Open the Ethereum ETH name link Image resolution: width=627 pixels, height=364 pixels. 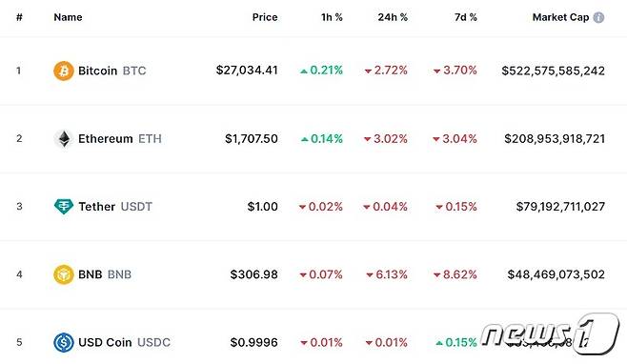(119, 139)
